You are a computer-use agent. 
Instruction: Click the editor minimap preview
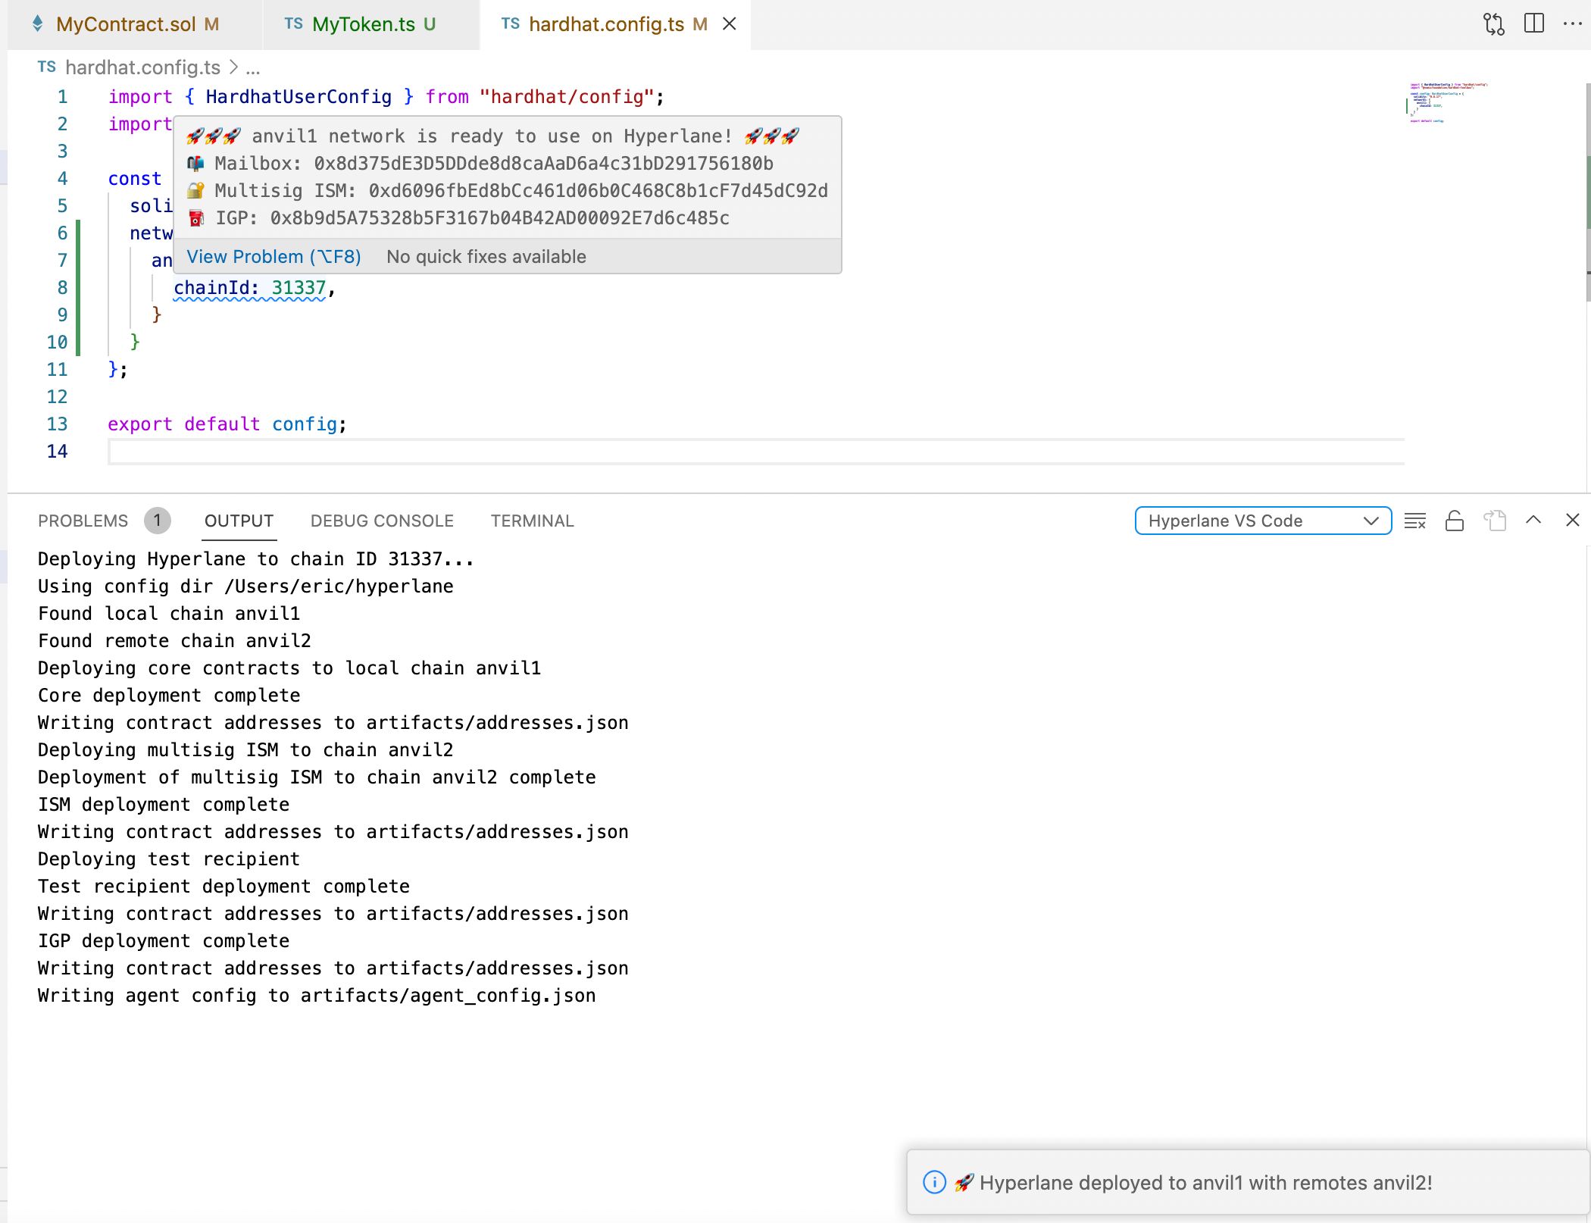(1447, 102)
